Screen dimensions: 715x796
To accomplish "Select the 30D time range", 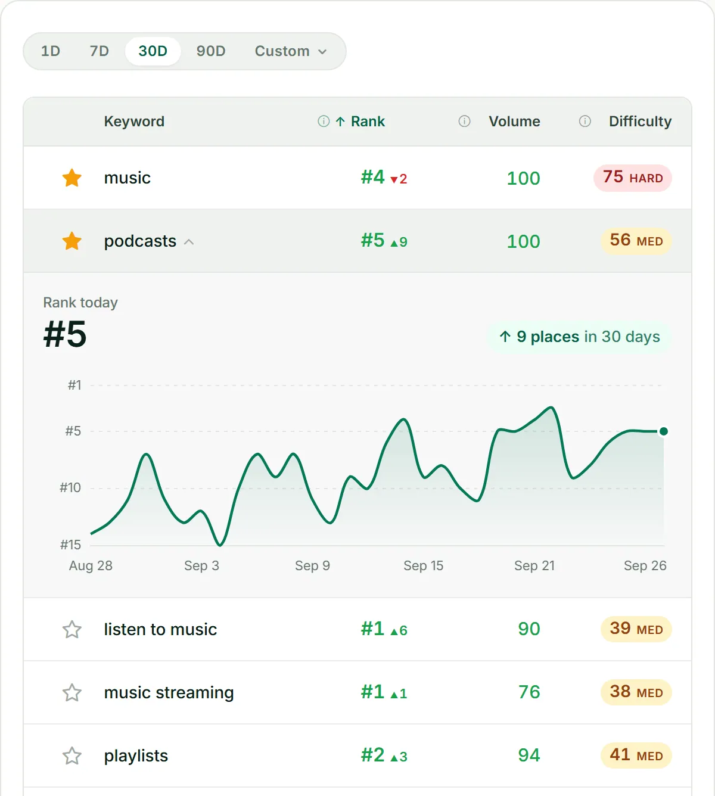I will click(153, 51).
